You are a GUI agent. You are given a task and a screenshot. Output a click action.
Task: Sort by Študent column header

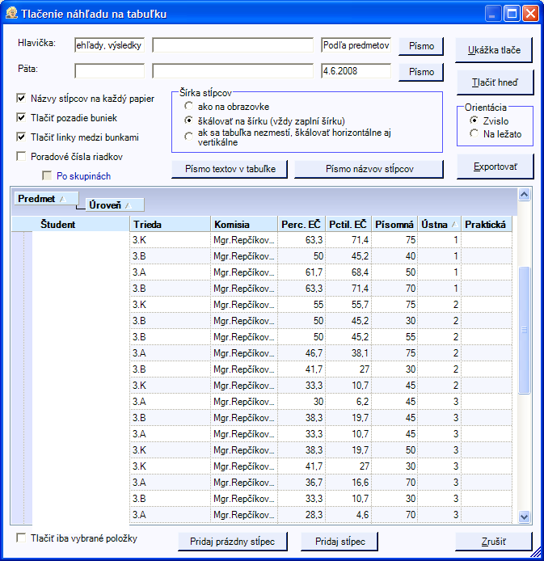coord(70,225)
